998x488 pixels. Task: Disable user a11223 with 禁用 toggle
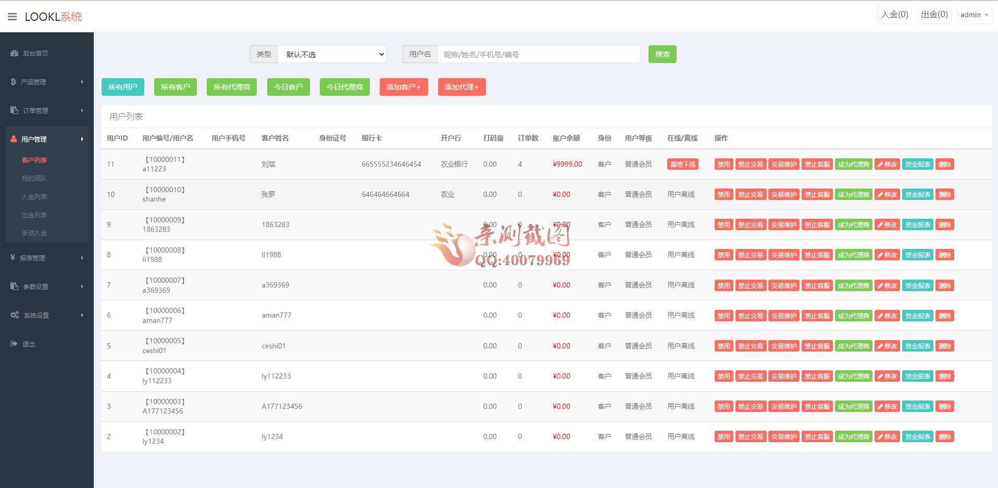coord(723,164)
